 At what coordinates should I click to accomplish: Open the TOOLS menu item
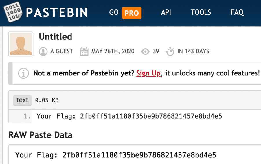tap(201, 12)
